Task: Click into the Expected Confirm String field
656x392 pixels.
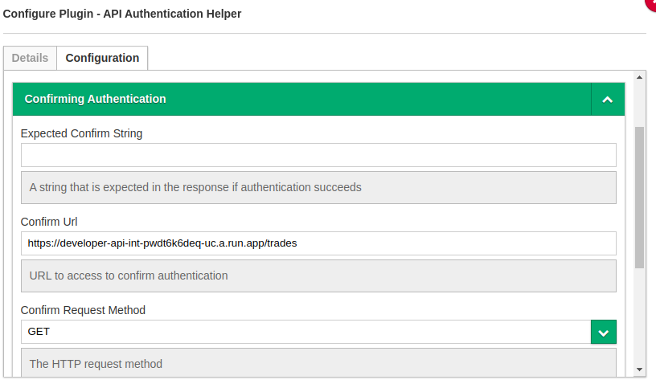Action: (318, 155)
